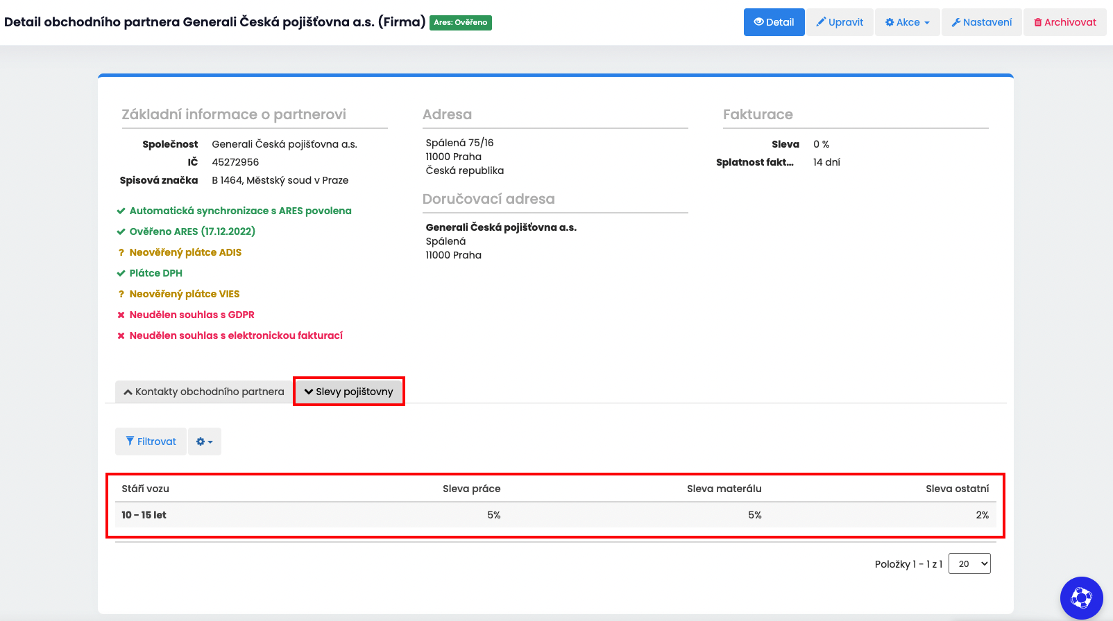Change items per page dropdown showing 20

click(x=969, y=563)
